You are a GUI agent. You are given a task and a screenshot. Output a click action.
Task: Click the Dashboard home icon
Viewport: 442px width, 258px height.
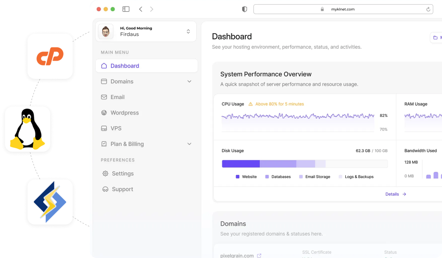[104, 66]
